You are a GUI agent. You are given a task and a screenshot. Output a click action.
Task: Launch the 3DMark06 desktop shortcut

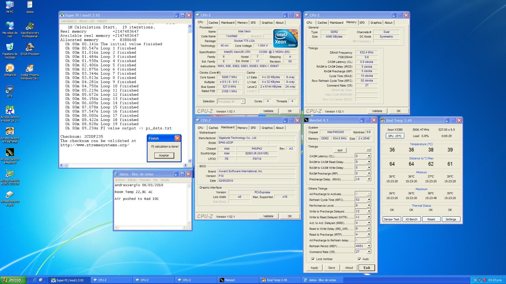10,70
